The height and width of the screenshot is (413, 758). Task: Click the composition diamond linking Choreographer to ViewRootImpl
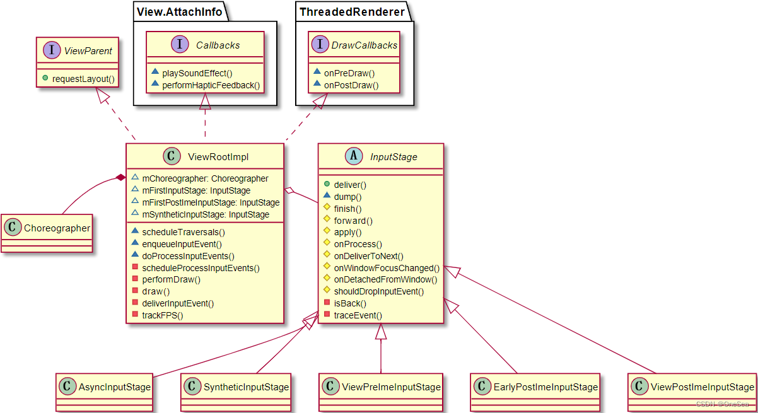pos(119,177)
